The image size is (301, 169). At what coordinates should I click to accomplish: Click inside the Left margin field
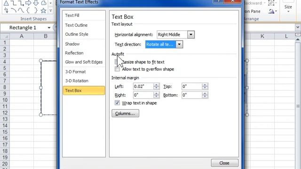point(143,86)
